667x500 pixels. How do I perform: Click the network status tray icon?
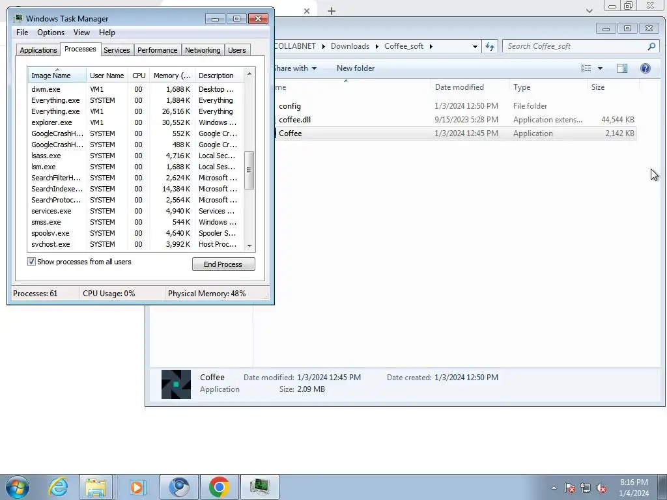tap(586, 488)
